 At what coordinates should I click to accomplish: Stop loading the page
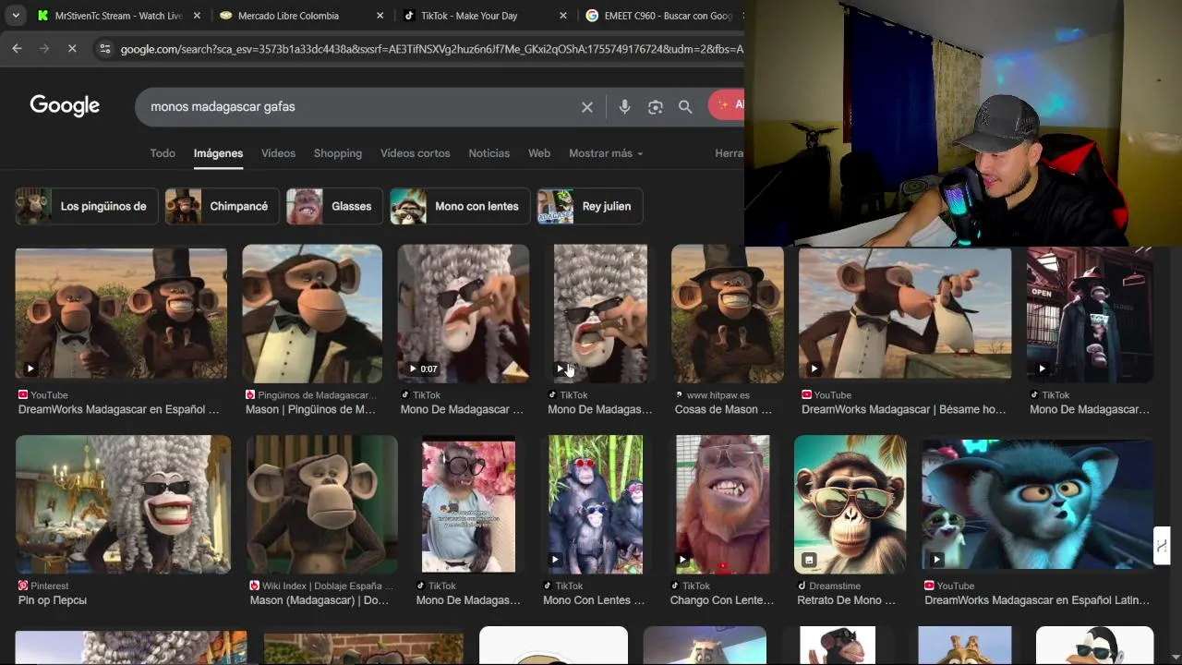coord(72,49)
